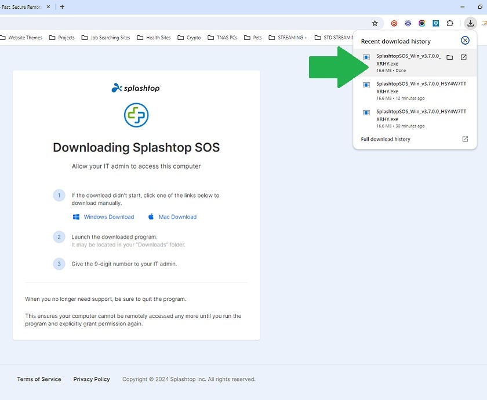Show the Done download in folder
Screen dimensions: 487x400
coord(449,57)
